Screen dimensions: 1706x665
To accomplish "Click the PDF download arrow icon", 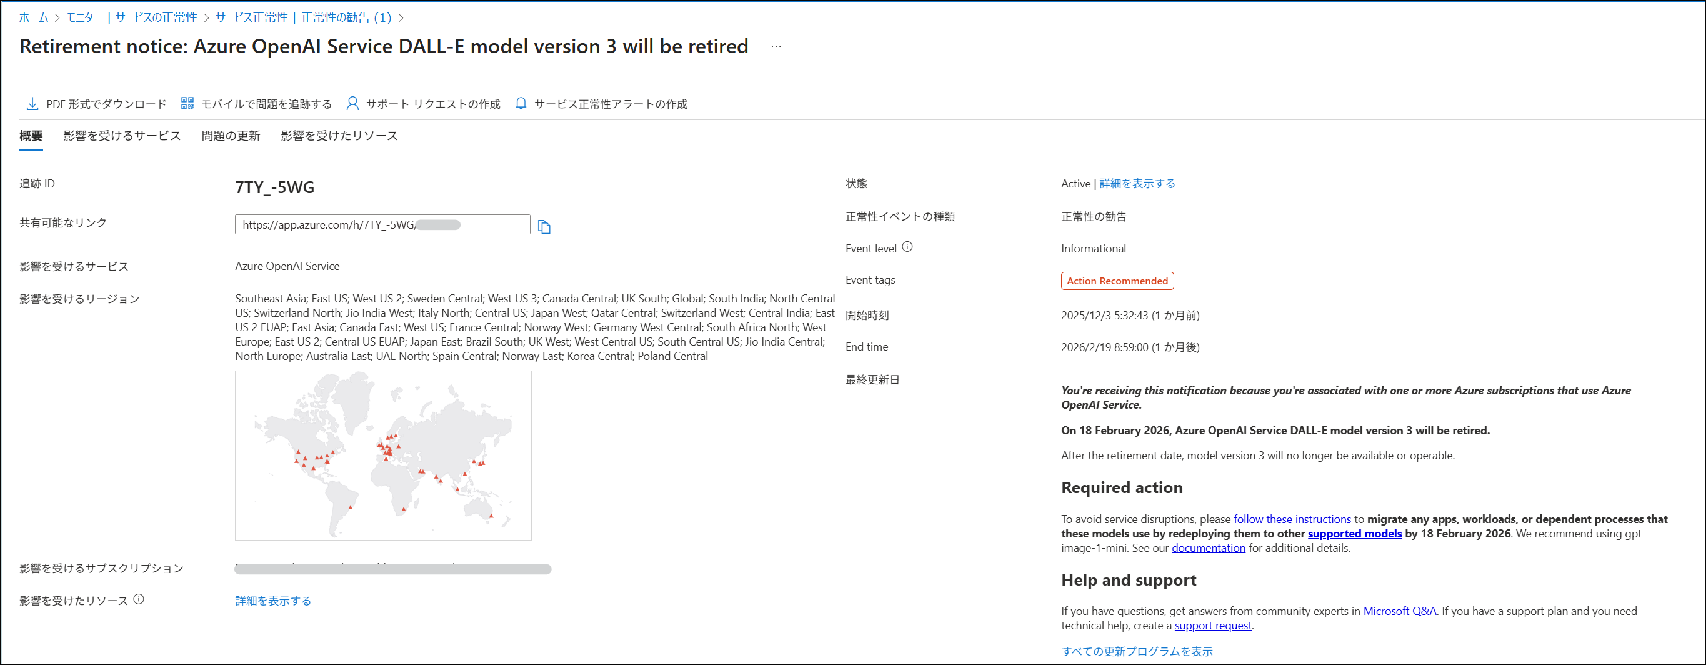I will [32, 104].
